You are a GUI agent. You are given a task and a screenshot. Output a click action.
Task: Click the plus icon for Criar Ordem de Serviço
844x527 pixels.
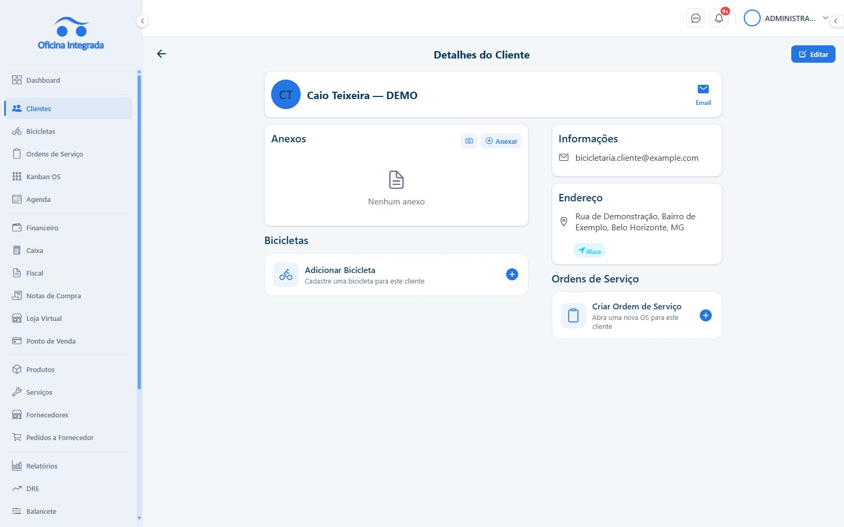[706, 316]
